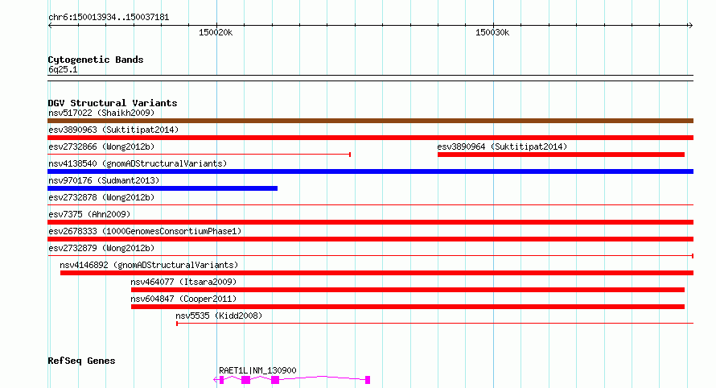Click the ruler's left arrow end
The width and height of the screenshot is (716, 388).
point(50,26)
